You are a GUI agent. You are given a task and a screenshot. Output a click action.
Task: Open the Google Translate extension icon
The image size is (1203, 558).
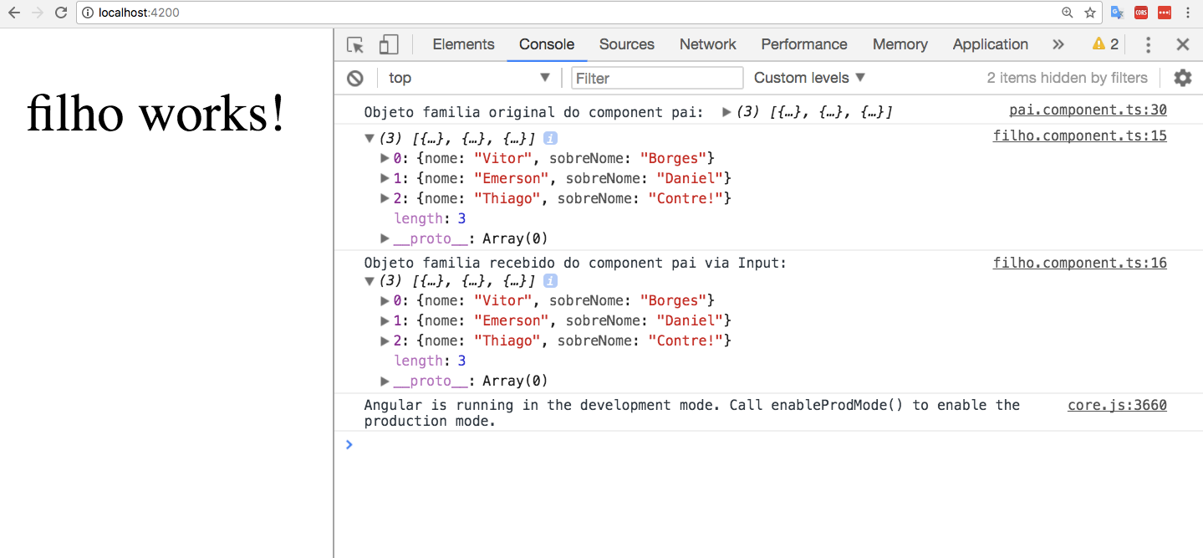coord(1117,13)
